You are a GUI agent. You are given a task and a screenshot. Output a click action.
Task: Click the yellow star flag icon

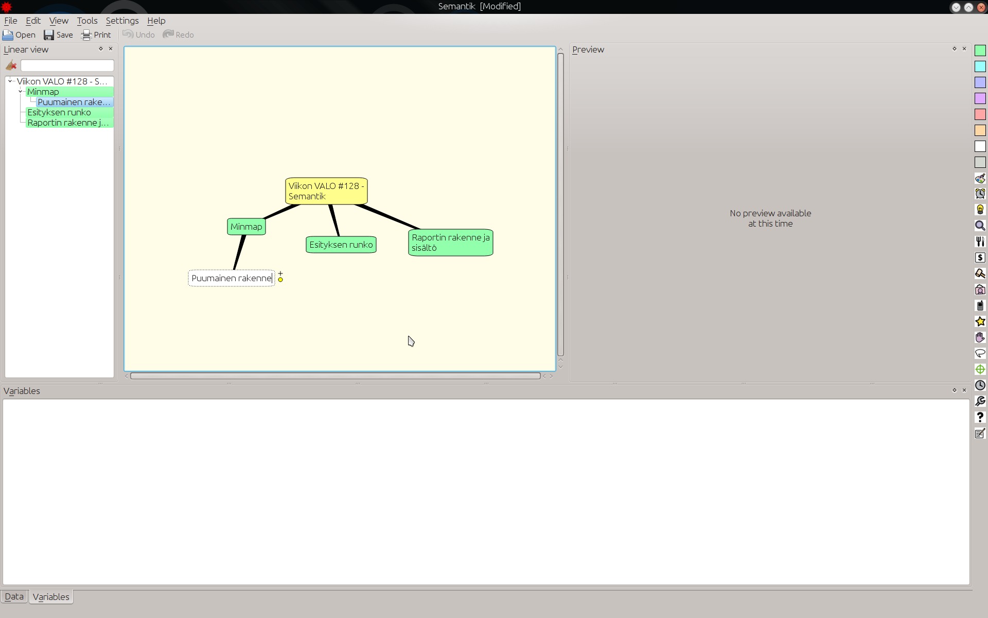click(x=980, y=321)
